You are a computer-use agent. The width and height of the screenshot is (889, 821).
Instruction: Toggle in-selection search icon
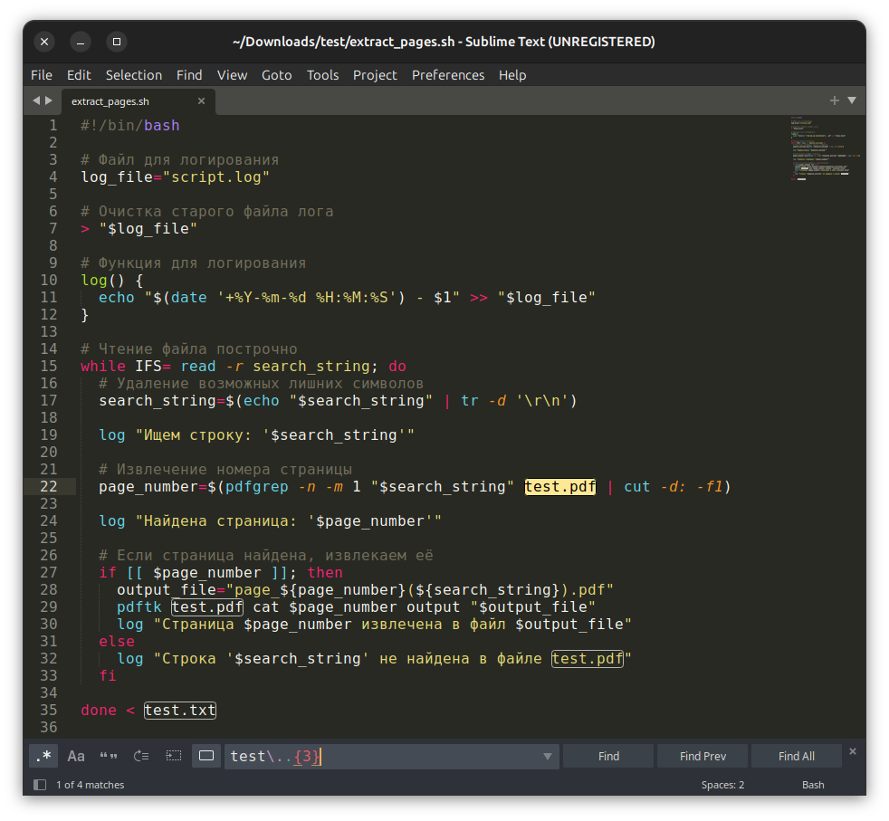click(x=174, y=756)
